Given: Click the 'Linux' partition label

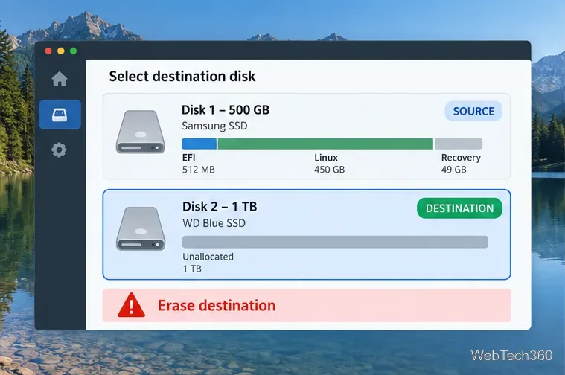Looking at the screenshot, I should (x=326, y=158).
